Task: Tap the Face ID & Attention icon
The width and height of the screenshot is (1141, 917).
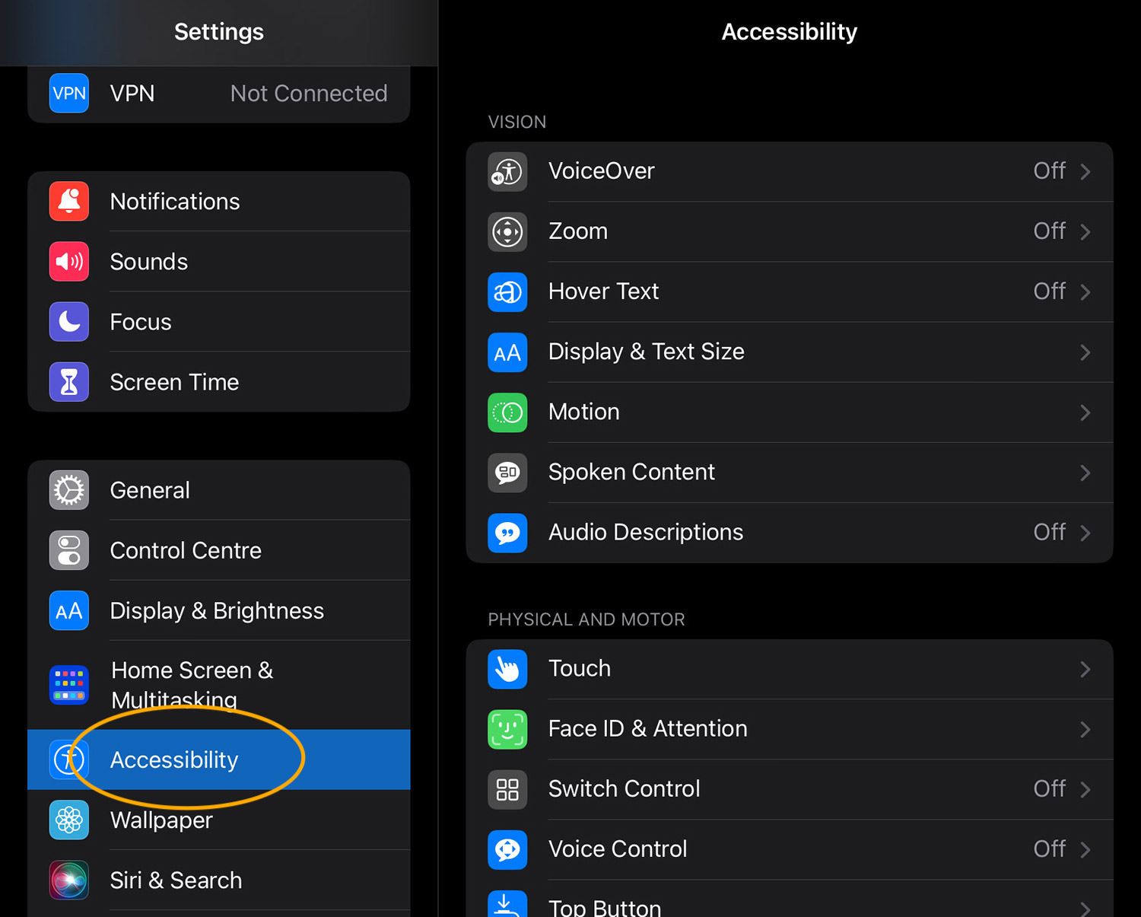Action: pos(507,729)
